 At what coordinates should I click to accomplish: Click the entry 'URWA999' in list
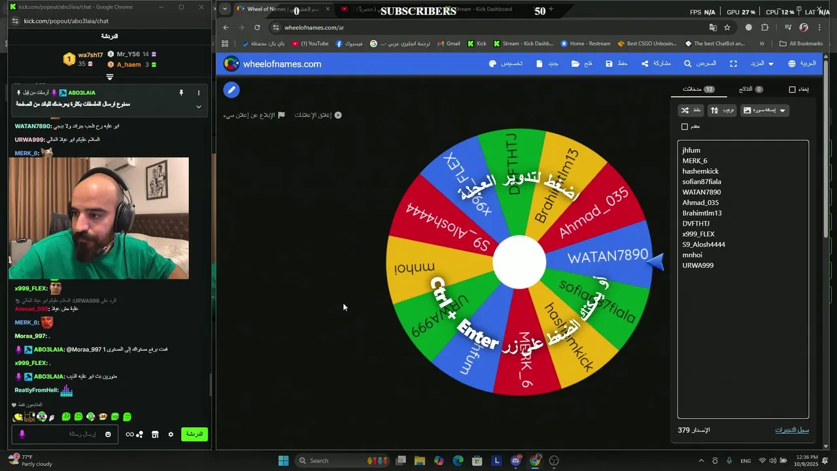point(698,266)
